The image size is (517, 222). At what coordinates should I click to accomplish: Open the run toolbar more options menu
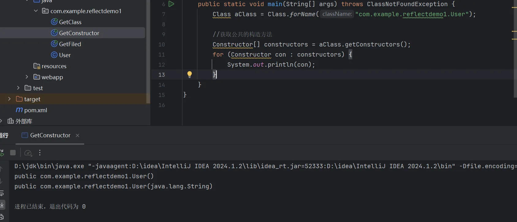(40, 153)
